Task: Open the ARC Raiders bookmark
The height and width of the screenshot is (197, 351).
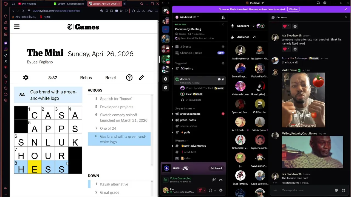Action: click(24, 17)
